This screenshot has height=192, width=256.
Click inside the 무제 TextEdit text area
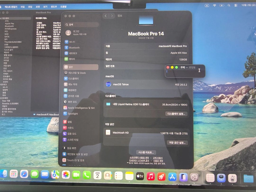(x=185, y=73)
